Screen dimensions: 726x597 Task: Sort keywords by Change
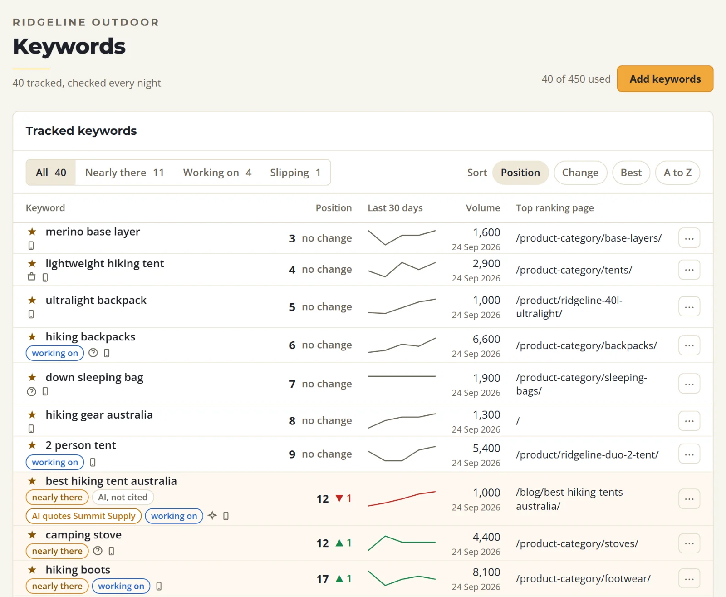coord(580,173)
